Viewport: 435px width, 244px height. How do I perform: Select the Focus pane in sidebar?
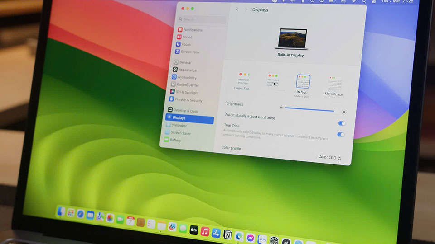click(x=184, y=44)
